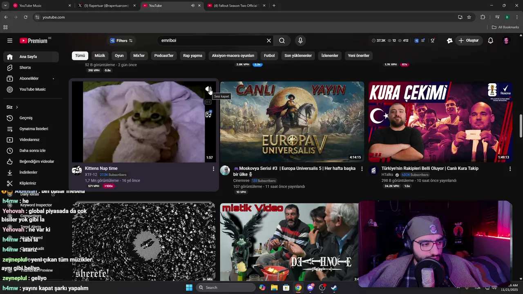Select the Son yüklenenler chip
This screenshot has height=294, width=523.
298,56
